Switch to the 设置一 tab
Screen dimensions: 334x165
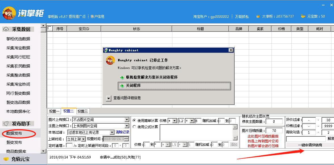point(54,111)
